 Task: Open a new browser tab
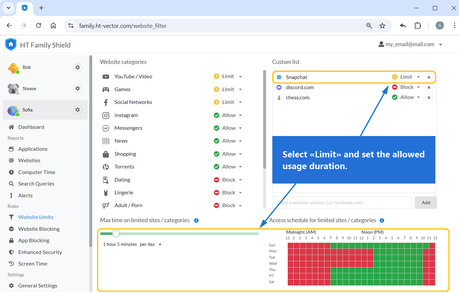pyautogui.click(x=41, y=8)
